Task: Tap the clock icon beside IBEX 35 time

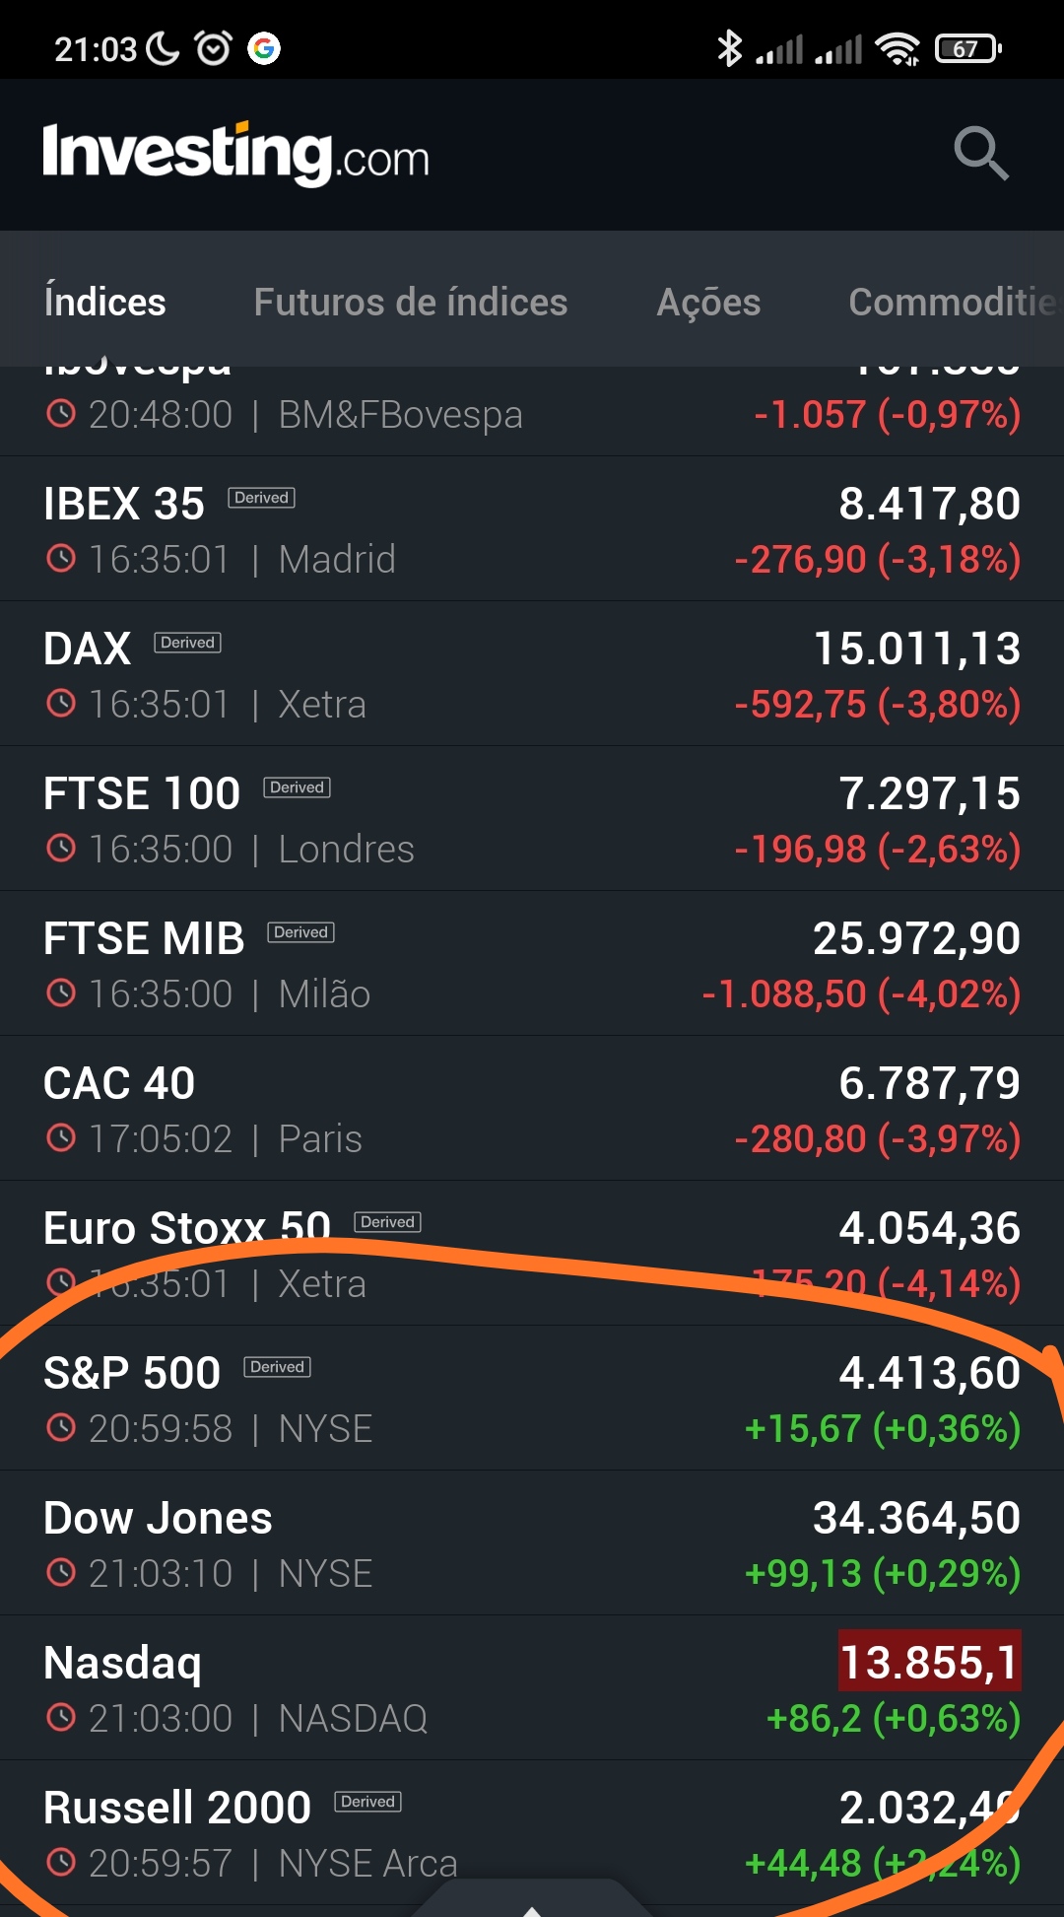Action: 61,559
